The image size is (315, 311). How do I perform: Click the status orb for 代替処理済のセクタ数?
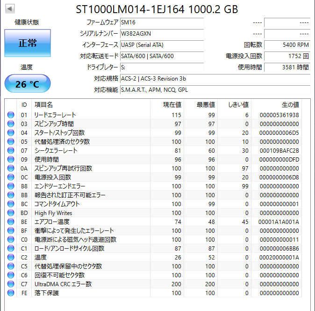pos(11,141)
